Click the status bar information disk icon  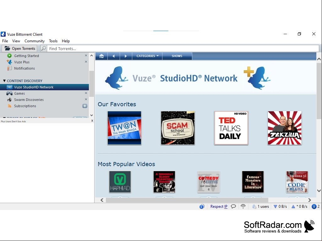click(202, 207)
